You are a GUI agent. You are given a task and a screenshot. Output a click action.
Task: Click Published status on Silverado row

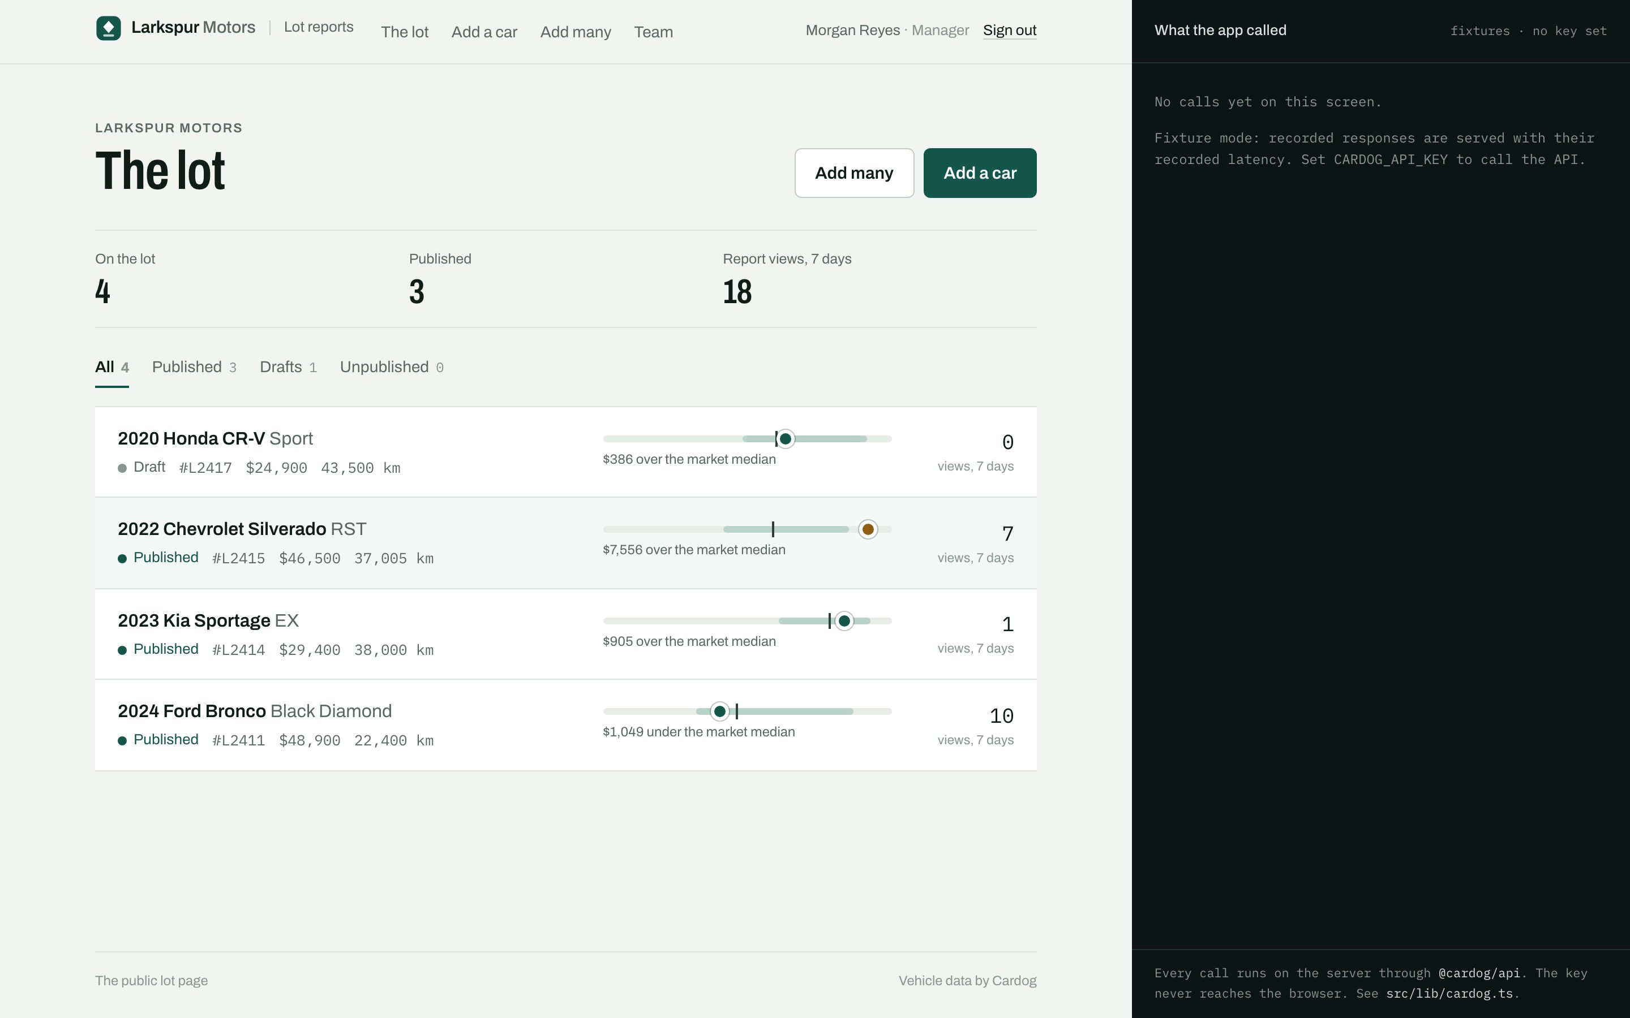158,558
